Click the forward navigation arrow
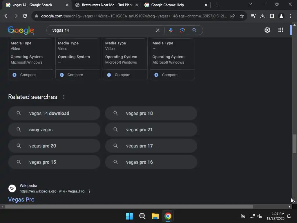This screenshot has width=297, height=223. 16,16
